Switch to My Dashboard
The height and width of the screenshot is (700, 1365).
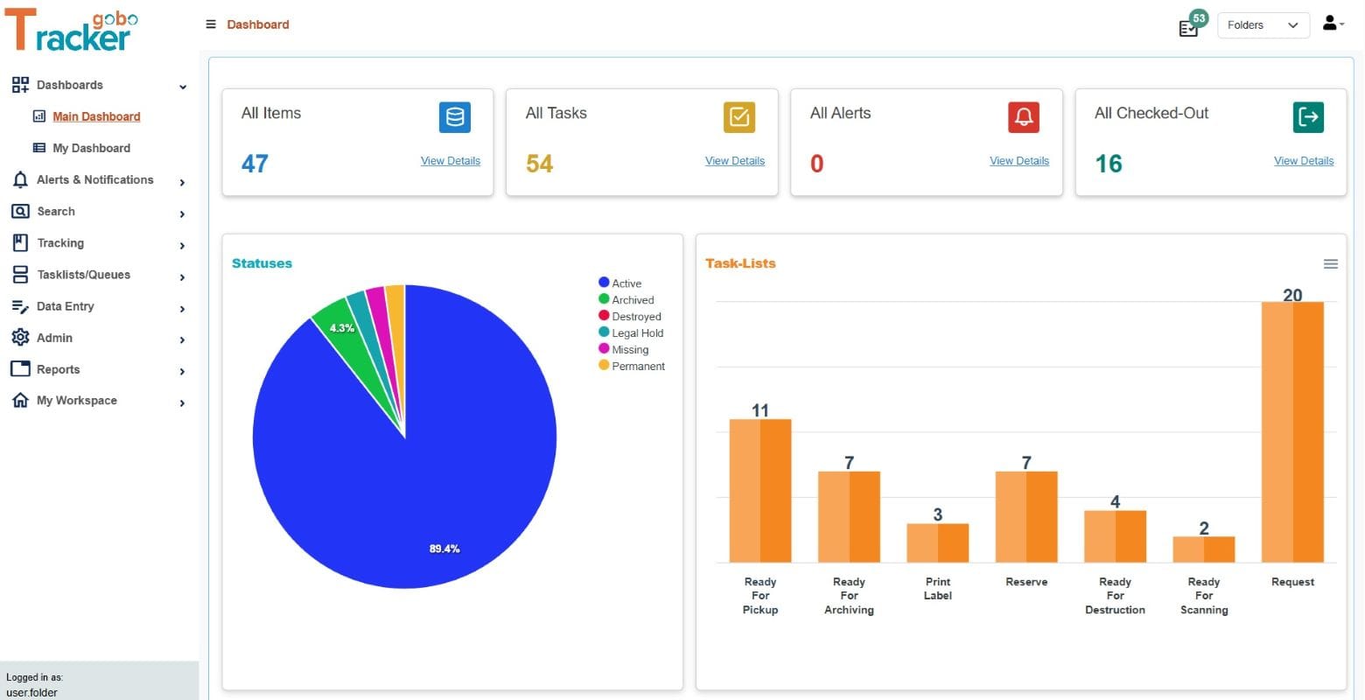coord(91,148)
